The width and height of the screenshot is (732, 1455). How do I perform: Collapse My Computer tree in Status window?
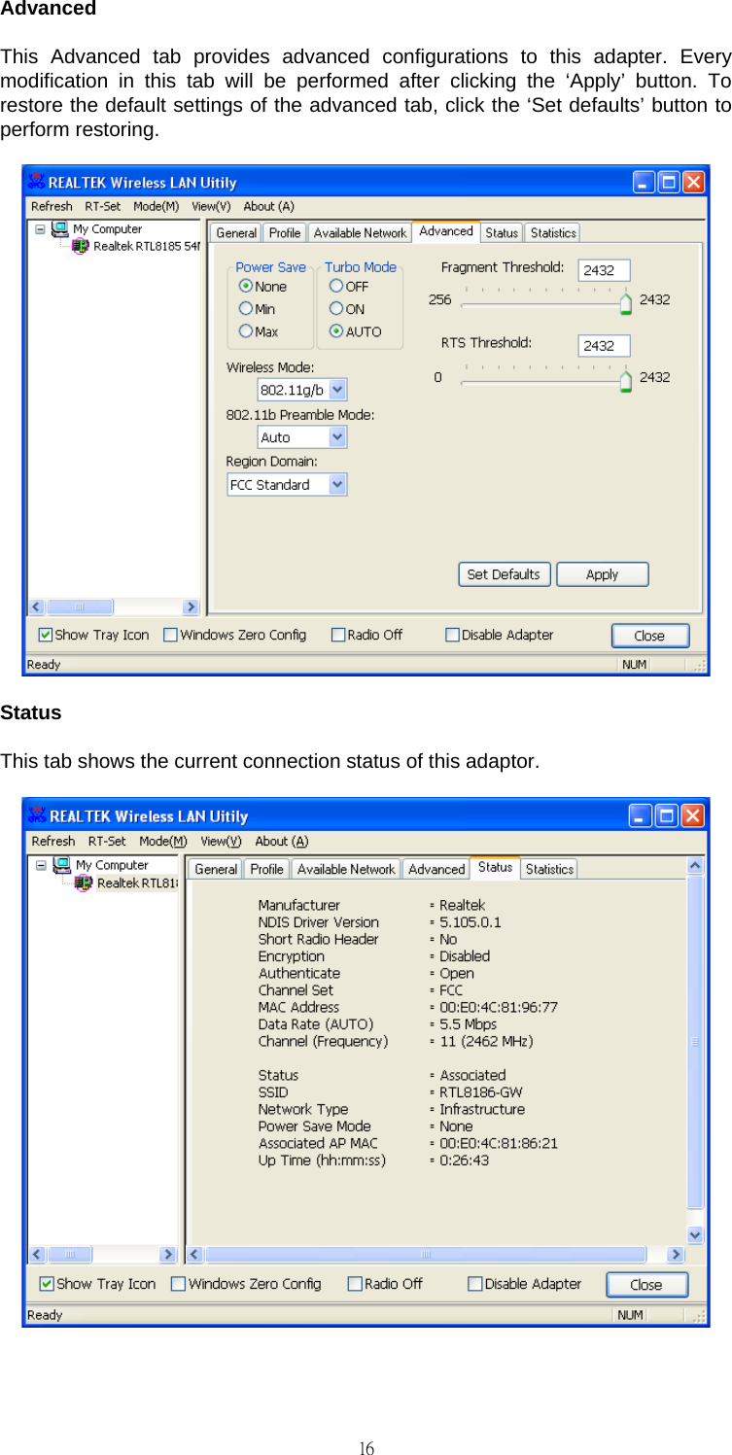(x=41, y=865)
